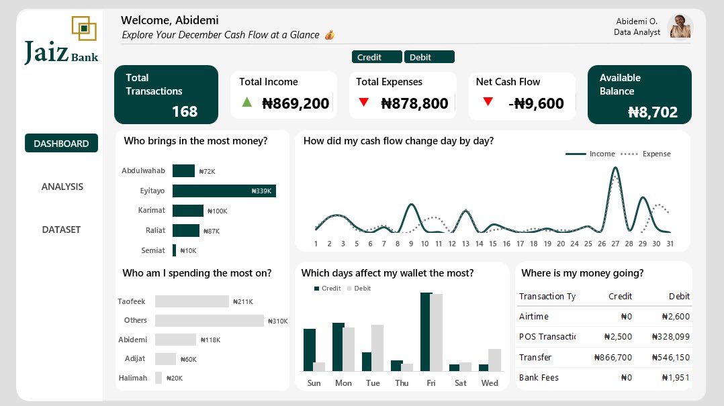Click the Tue debit bar
This screenshot has height=406, width=724.
pos(377,348)
